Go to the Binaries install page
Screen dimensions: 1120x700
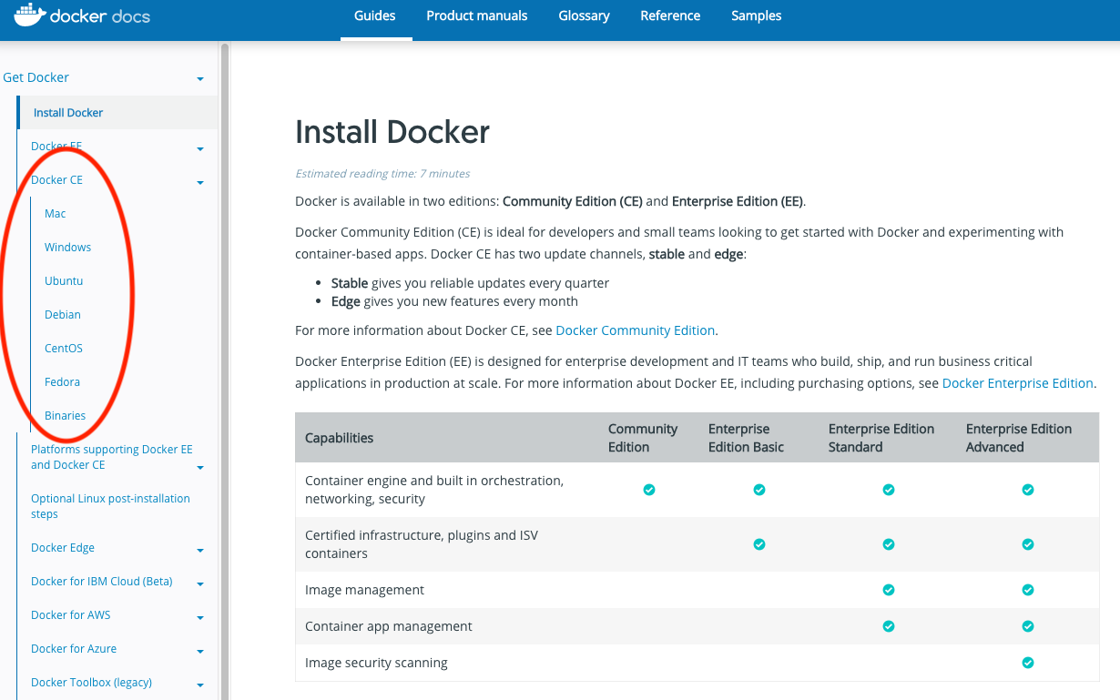(x=66, y=416)
